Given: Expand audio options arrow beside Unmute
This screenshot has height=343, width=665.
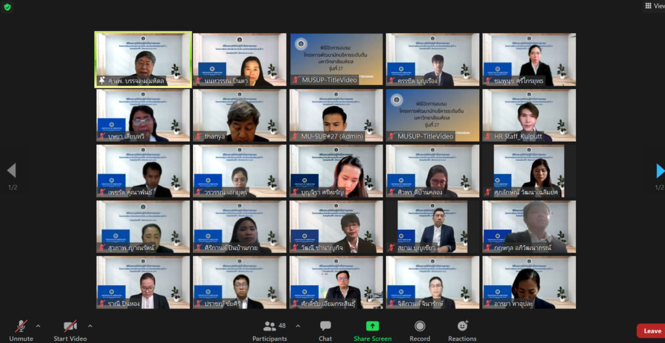Looking at the screenshot, I should [x=38, y=325].
